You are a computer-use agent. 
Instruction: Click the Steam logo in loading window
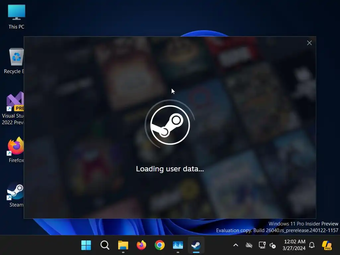click(x=170, y=125)
